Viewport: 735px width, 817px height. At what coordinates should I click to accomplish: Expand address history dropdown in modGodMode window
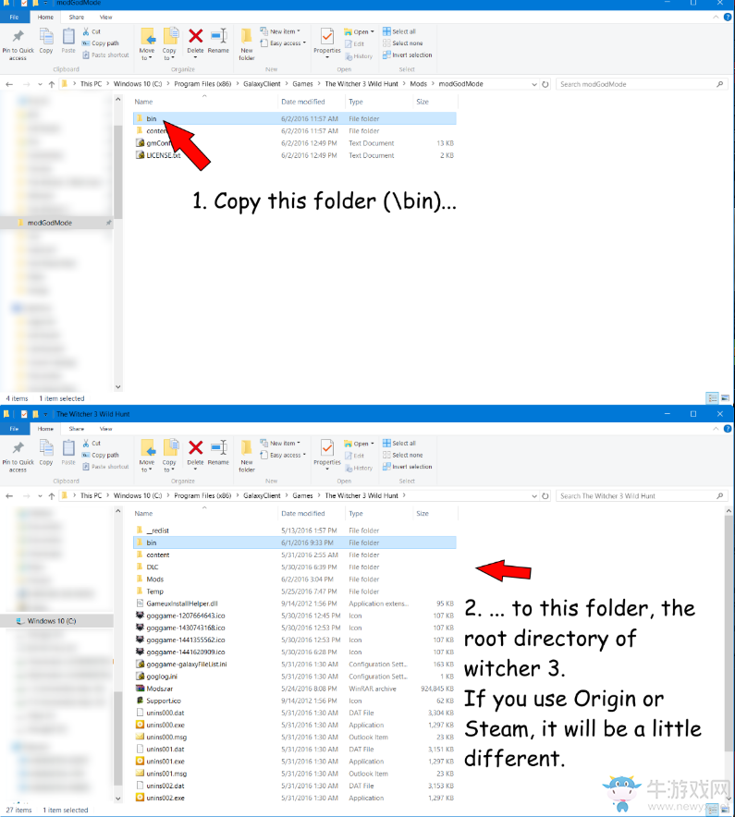pos(533,84)
